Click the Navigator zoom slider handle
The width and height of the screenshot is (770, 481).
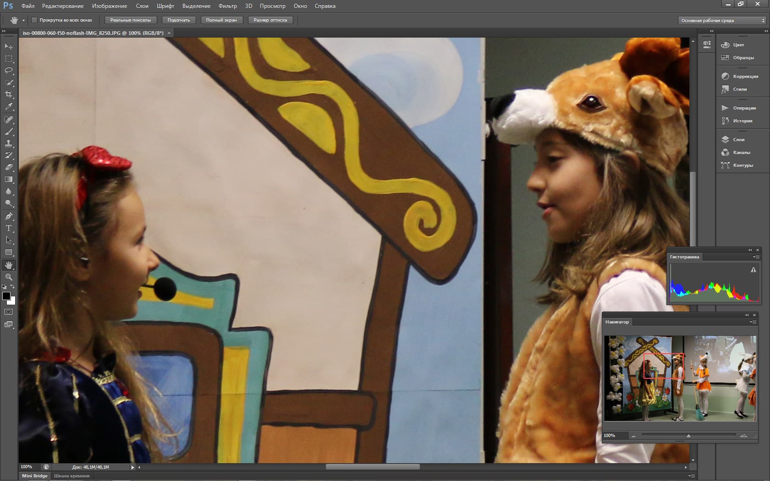click(x=688, y=436)
